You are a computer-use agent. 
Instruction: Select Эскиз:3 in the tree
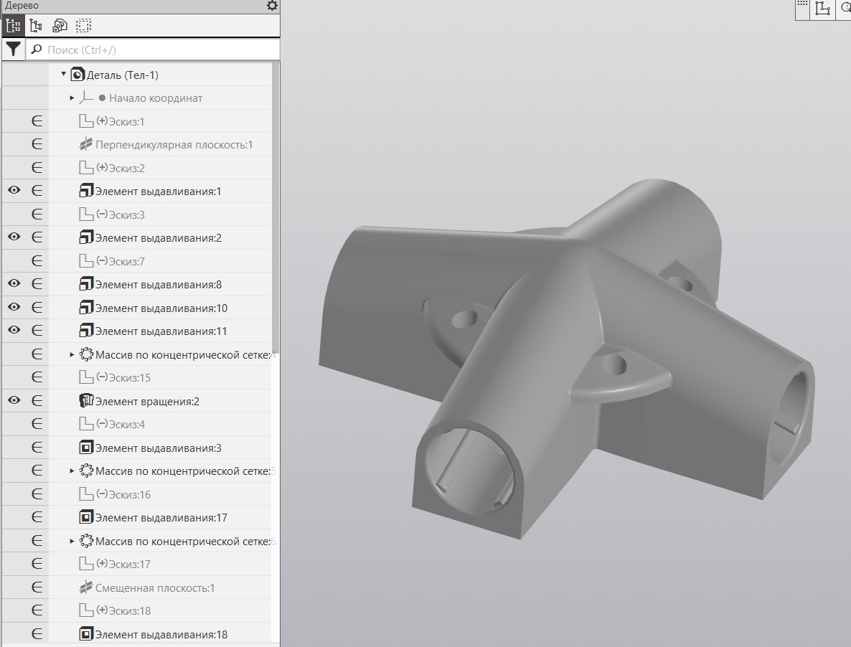pos(126,214)
